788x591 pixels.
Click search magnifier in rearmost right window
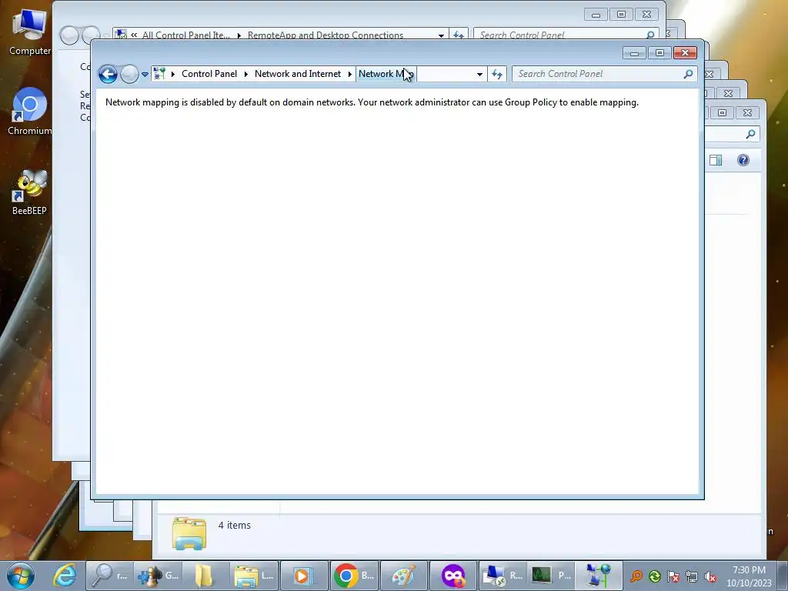[x=750, y=134]
